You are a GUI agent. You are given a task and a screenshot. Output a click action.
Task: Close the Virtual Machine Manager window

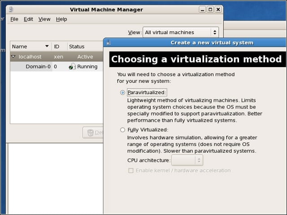(x=218, y=9)
